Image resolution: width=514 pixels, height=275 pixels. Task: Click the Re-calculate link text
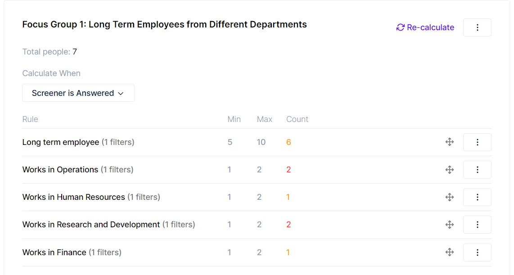click(430, 27)
